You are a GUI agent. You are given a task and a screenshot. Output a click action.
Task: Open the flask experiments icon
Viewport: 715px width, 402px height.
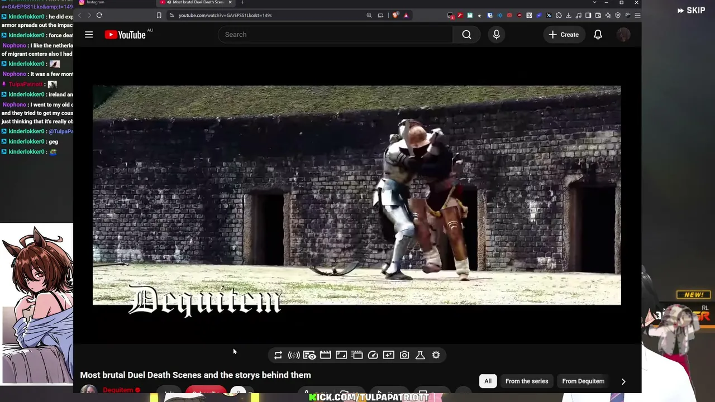pos(420,355)
